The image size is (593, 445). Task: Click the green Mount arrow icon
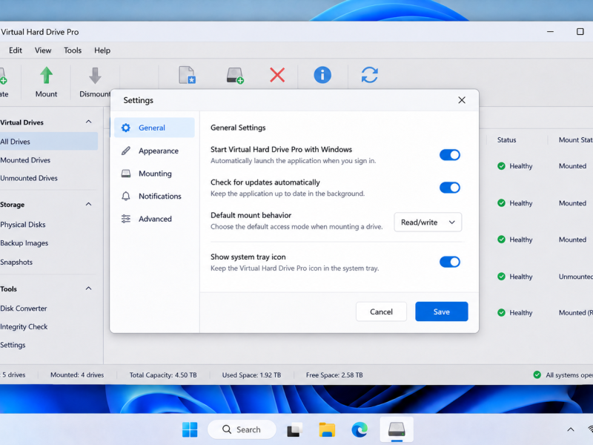coord(47,76)
